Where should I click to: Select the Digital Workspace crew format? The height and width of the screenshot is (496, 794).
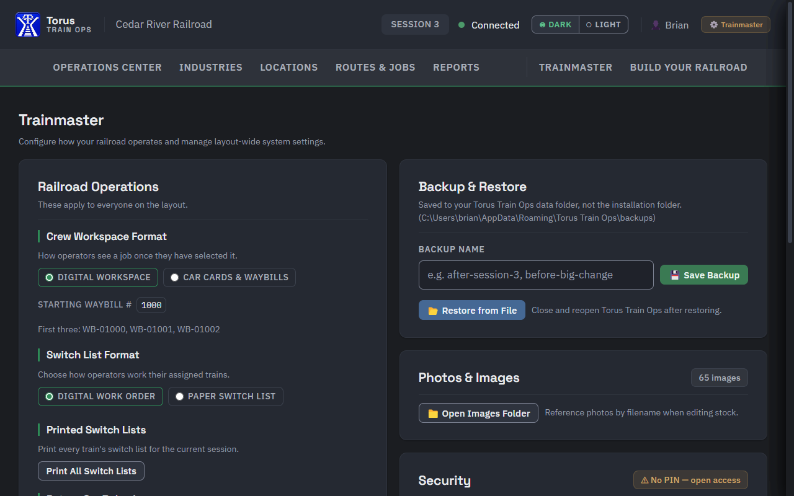pyautogui.click(x=98, y=277)
